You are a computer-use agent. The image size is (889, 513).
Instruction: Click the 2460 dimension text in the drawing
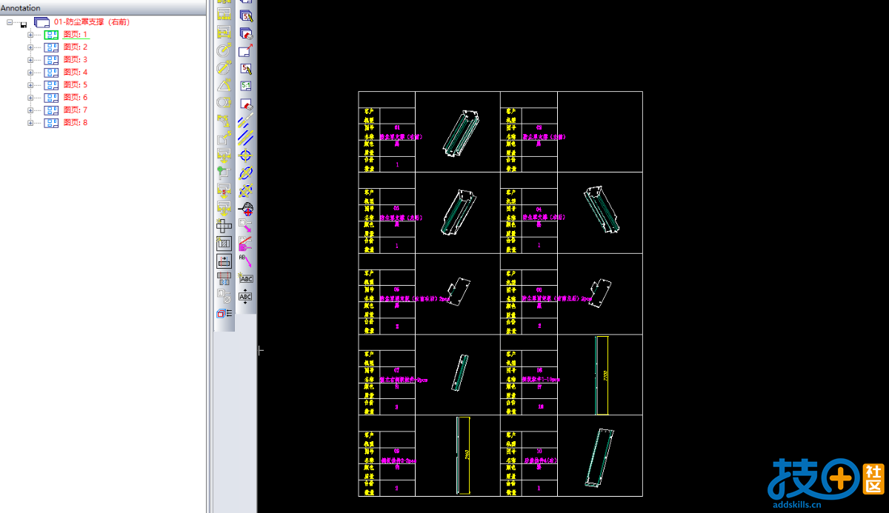[467, 455]
